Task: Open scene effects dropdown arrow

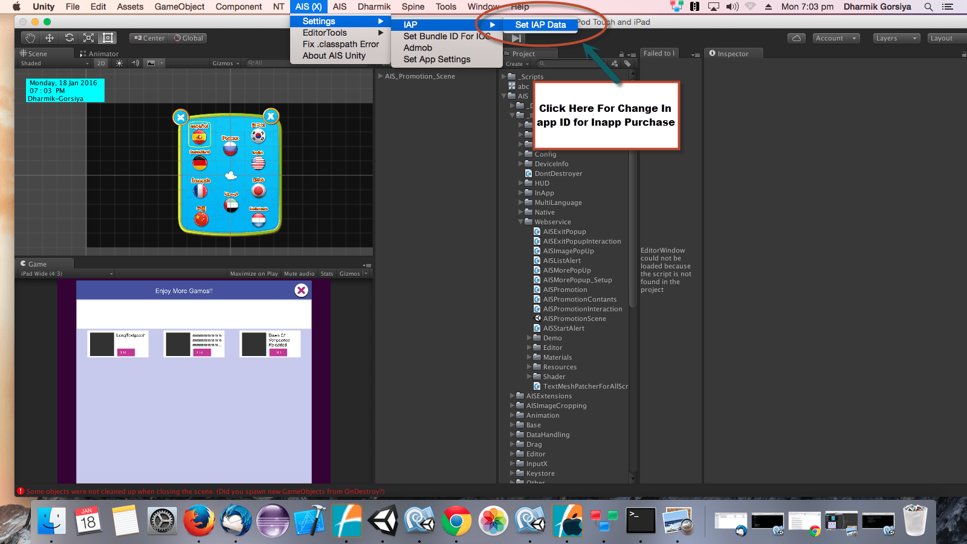Action: pos(161,63)
